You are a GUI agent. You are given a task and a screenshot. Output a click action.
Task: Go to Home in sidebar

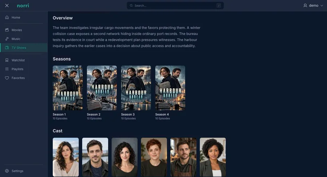pos(24,17)
